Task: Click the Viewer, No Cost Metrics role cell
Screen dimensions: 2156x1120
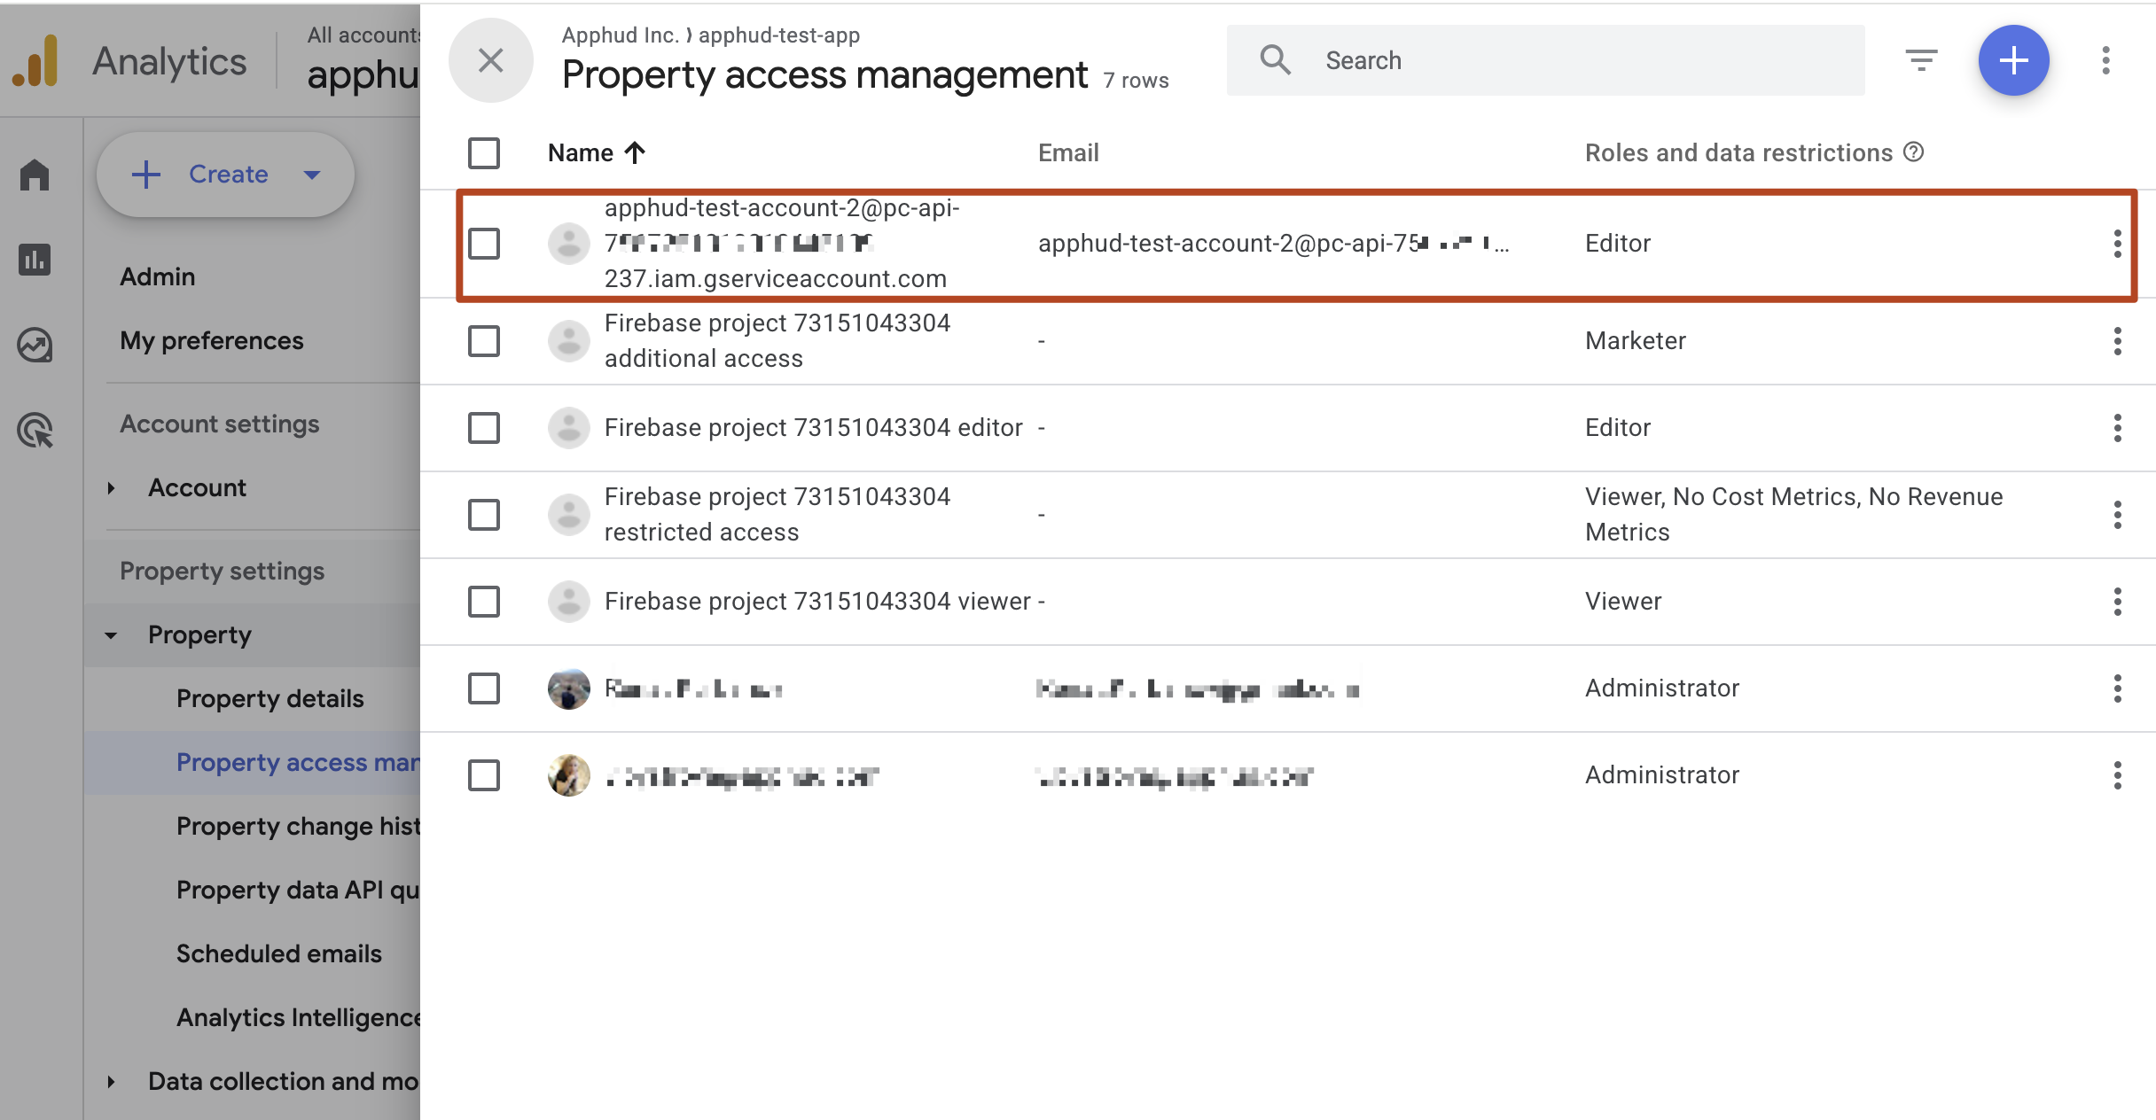Action: point(1793,515)
